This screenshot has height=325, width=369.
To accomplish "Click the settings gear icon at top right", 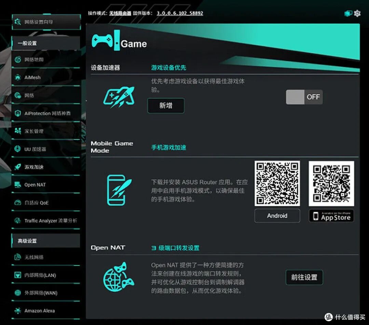I will 357,13.
